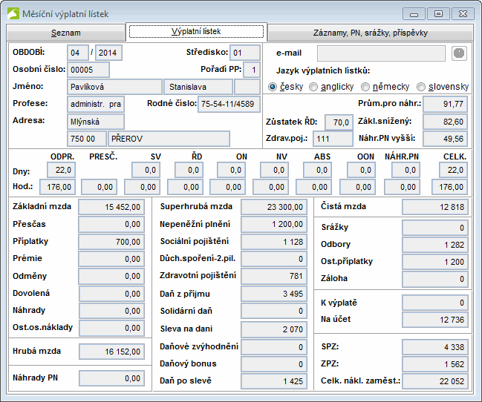
Task: Open the Záznamy, PN, srážky, příspěvky tab
Action: point(371,33)
